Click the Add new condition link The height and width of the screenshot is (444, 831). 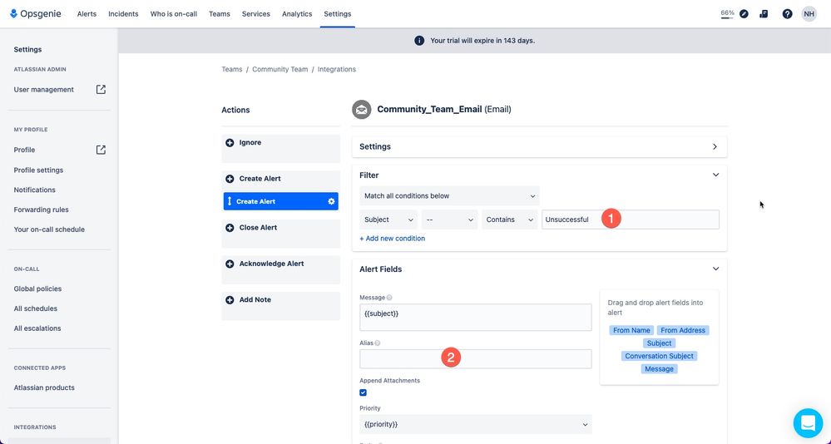coord(392,239)
